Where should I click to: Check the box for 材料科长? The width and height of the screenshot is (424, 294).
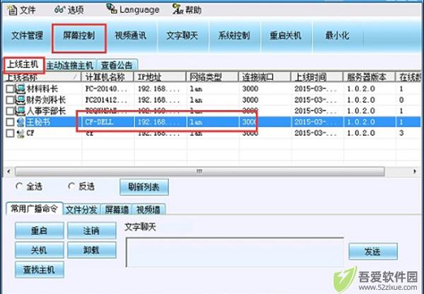click(10, 89)
